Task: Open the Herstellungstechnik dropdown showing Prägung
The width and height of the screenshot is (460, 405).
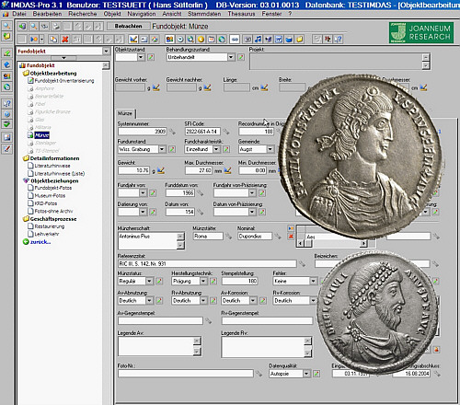Action: [203, 281]
